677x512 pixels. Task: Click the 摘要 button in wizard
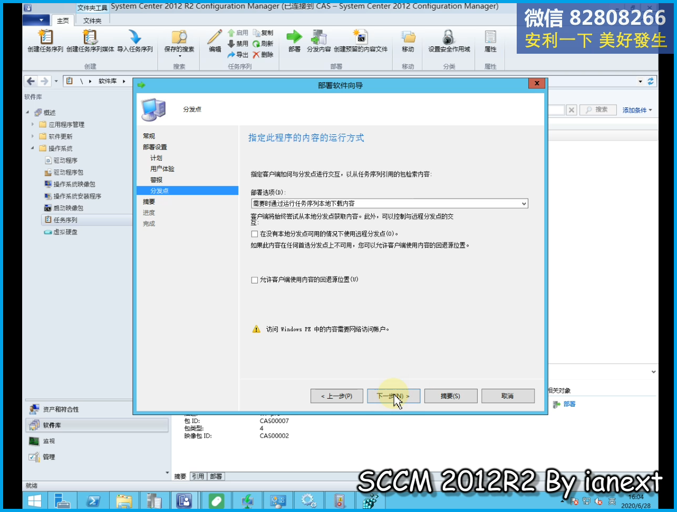tap(450, 396)
